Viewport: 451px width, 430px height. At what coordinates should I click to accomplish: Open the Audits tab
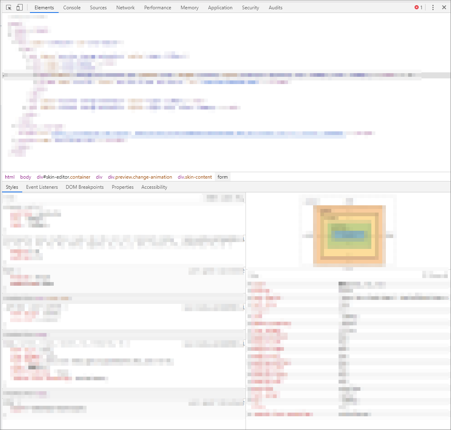[x=275, y=8]
